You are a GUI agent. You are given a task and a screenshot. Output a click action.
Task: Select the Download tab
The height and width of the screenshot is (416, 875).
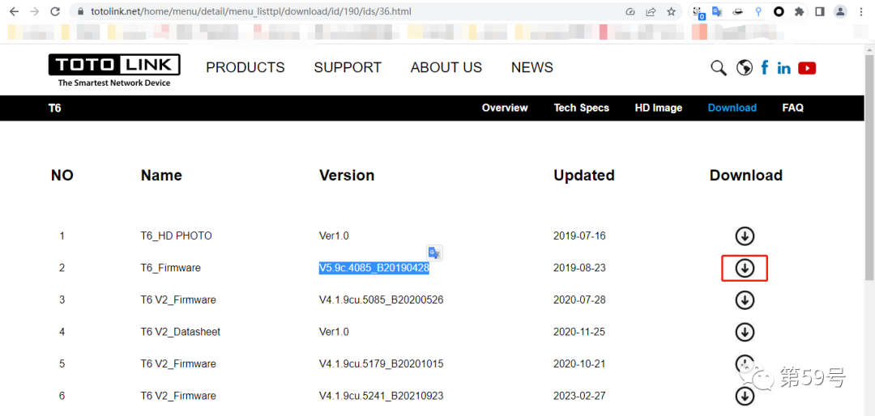[732, 108]
